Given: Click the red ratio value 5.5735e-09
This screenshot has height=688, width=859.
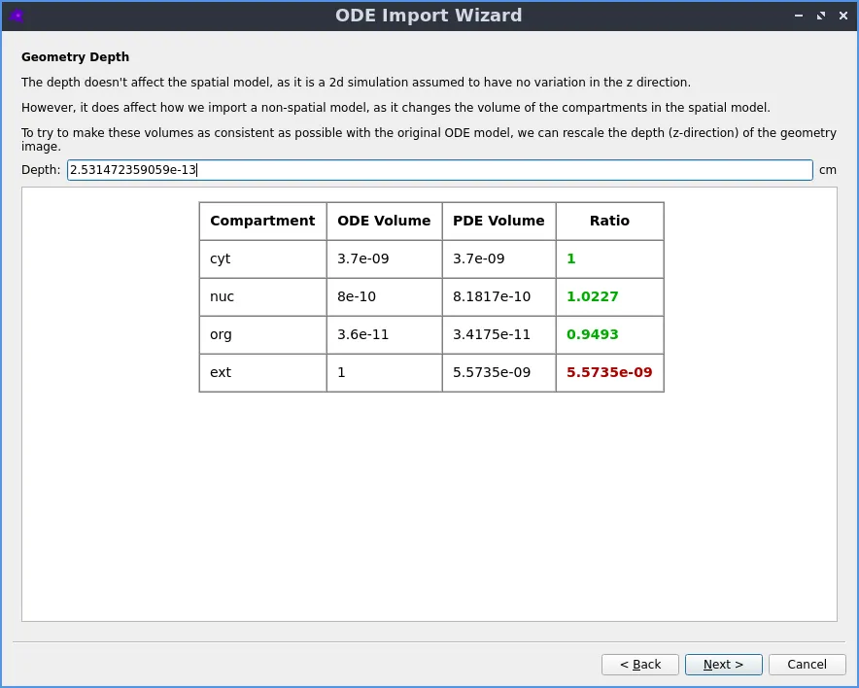Looking at the screenshot, I should 609,372.
